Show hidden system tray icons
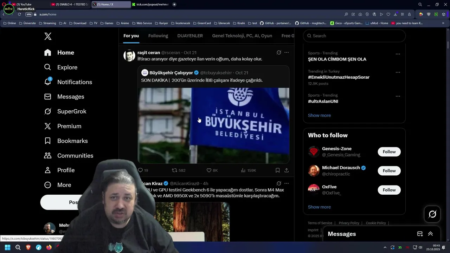This screenshot has height=253, width=450. pyautogui.click(x=385, y=247)
